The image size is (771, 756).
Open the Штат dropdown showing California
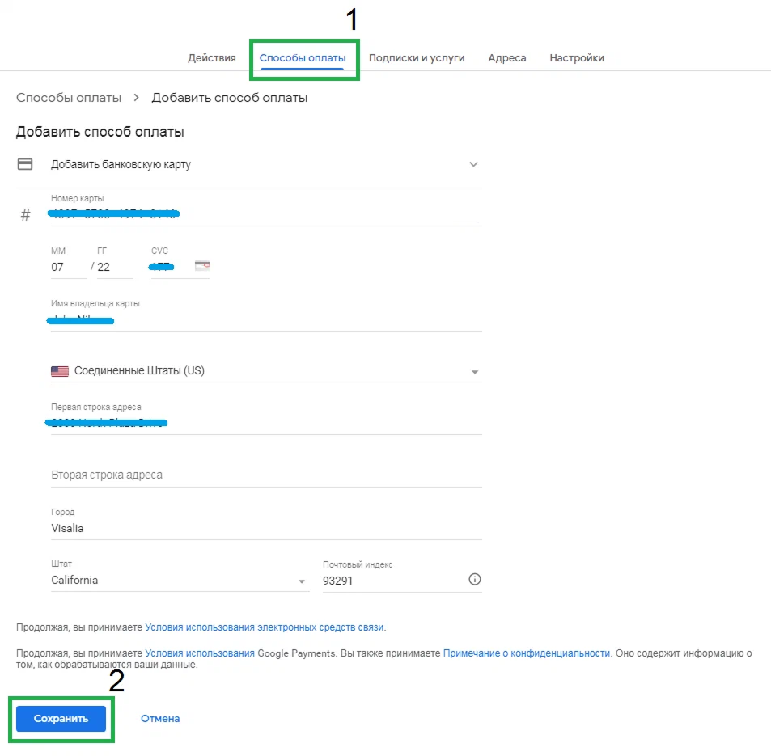[x=301, y=580]
